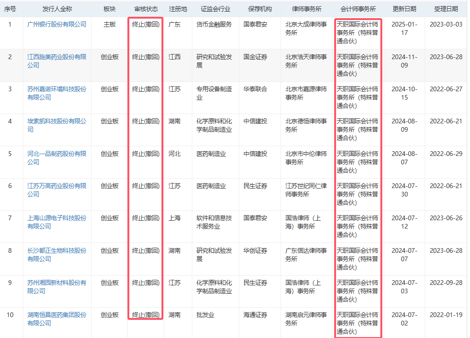Select 专用设备制造业 industry cell
Image resolution: width=470 pixels, height=338 pixels.
click(x=214, y=93)
